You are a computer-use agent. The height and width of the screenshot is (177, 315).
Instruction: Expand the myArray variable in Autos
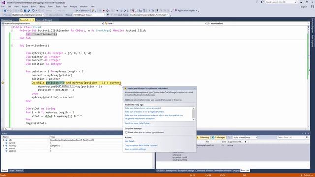coord(3,146)
